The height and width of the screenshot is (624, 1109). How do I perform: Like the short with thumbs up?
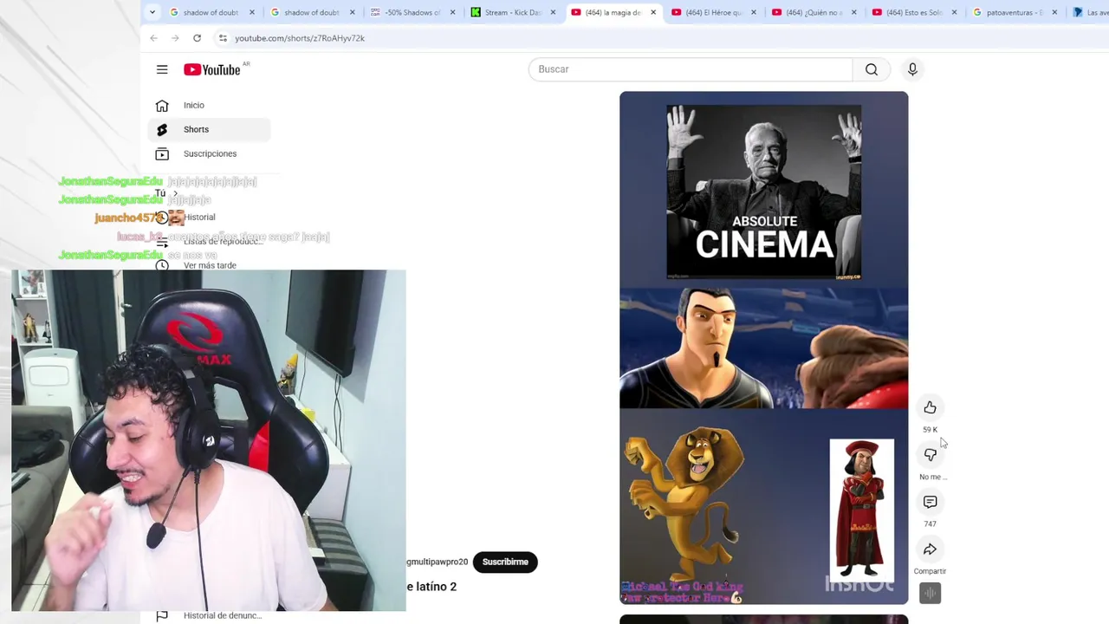point(930,407)
